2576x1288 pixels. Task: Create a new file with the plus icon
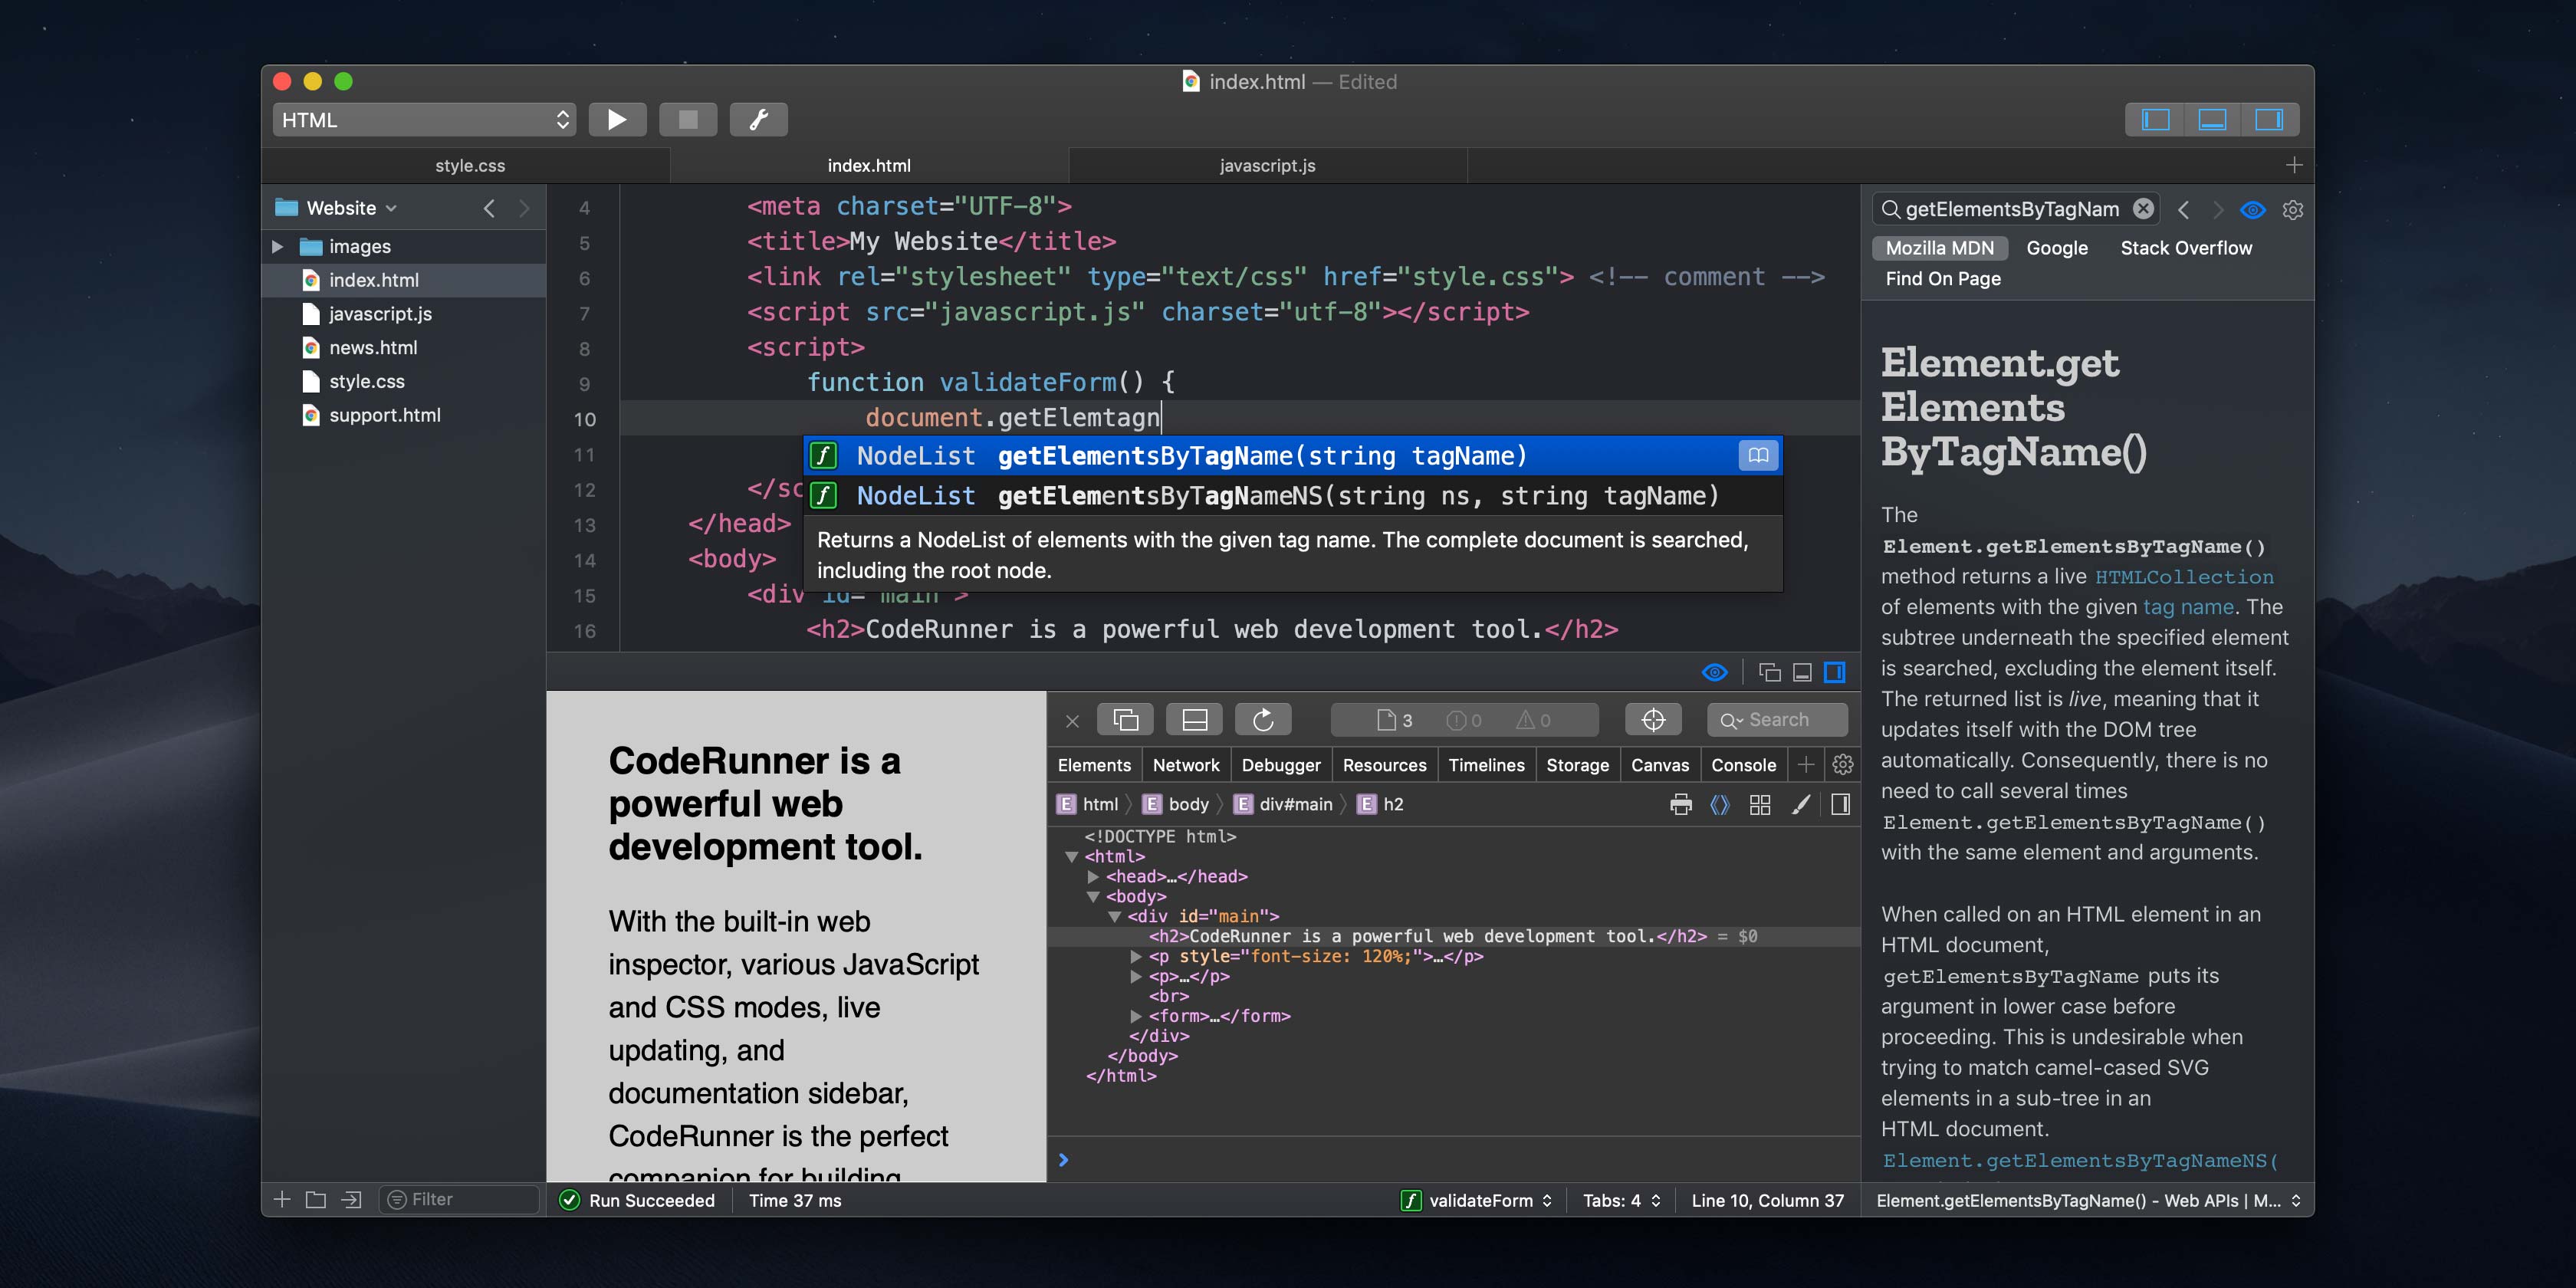coord(281,1199)
